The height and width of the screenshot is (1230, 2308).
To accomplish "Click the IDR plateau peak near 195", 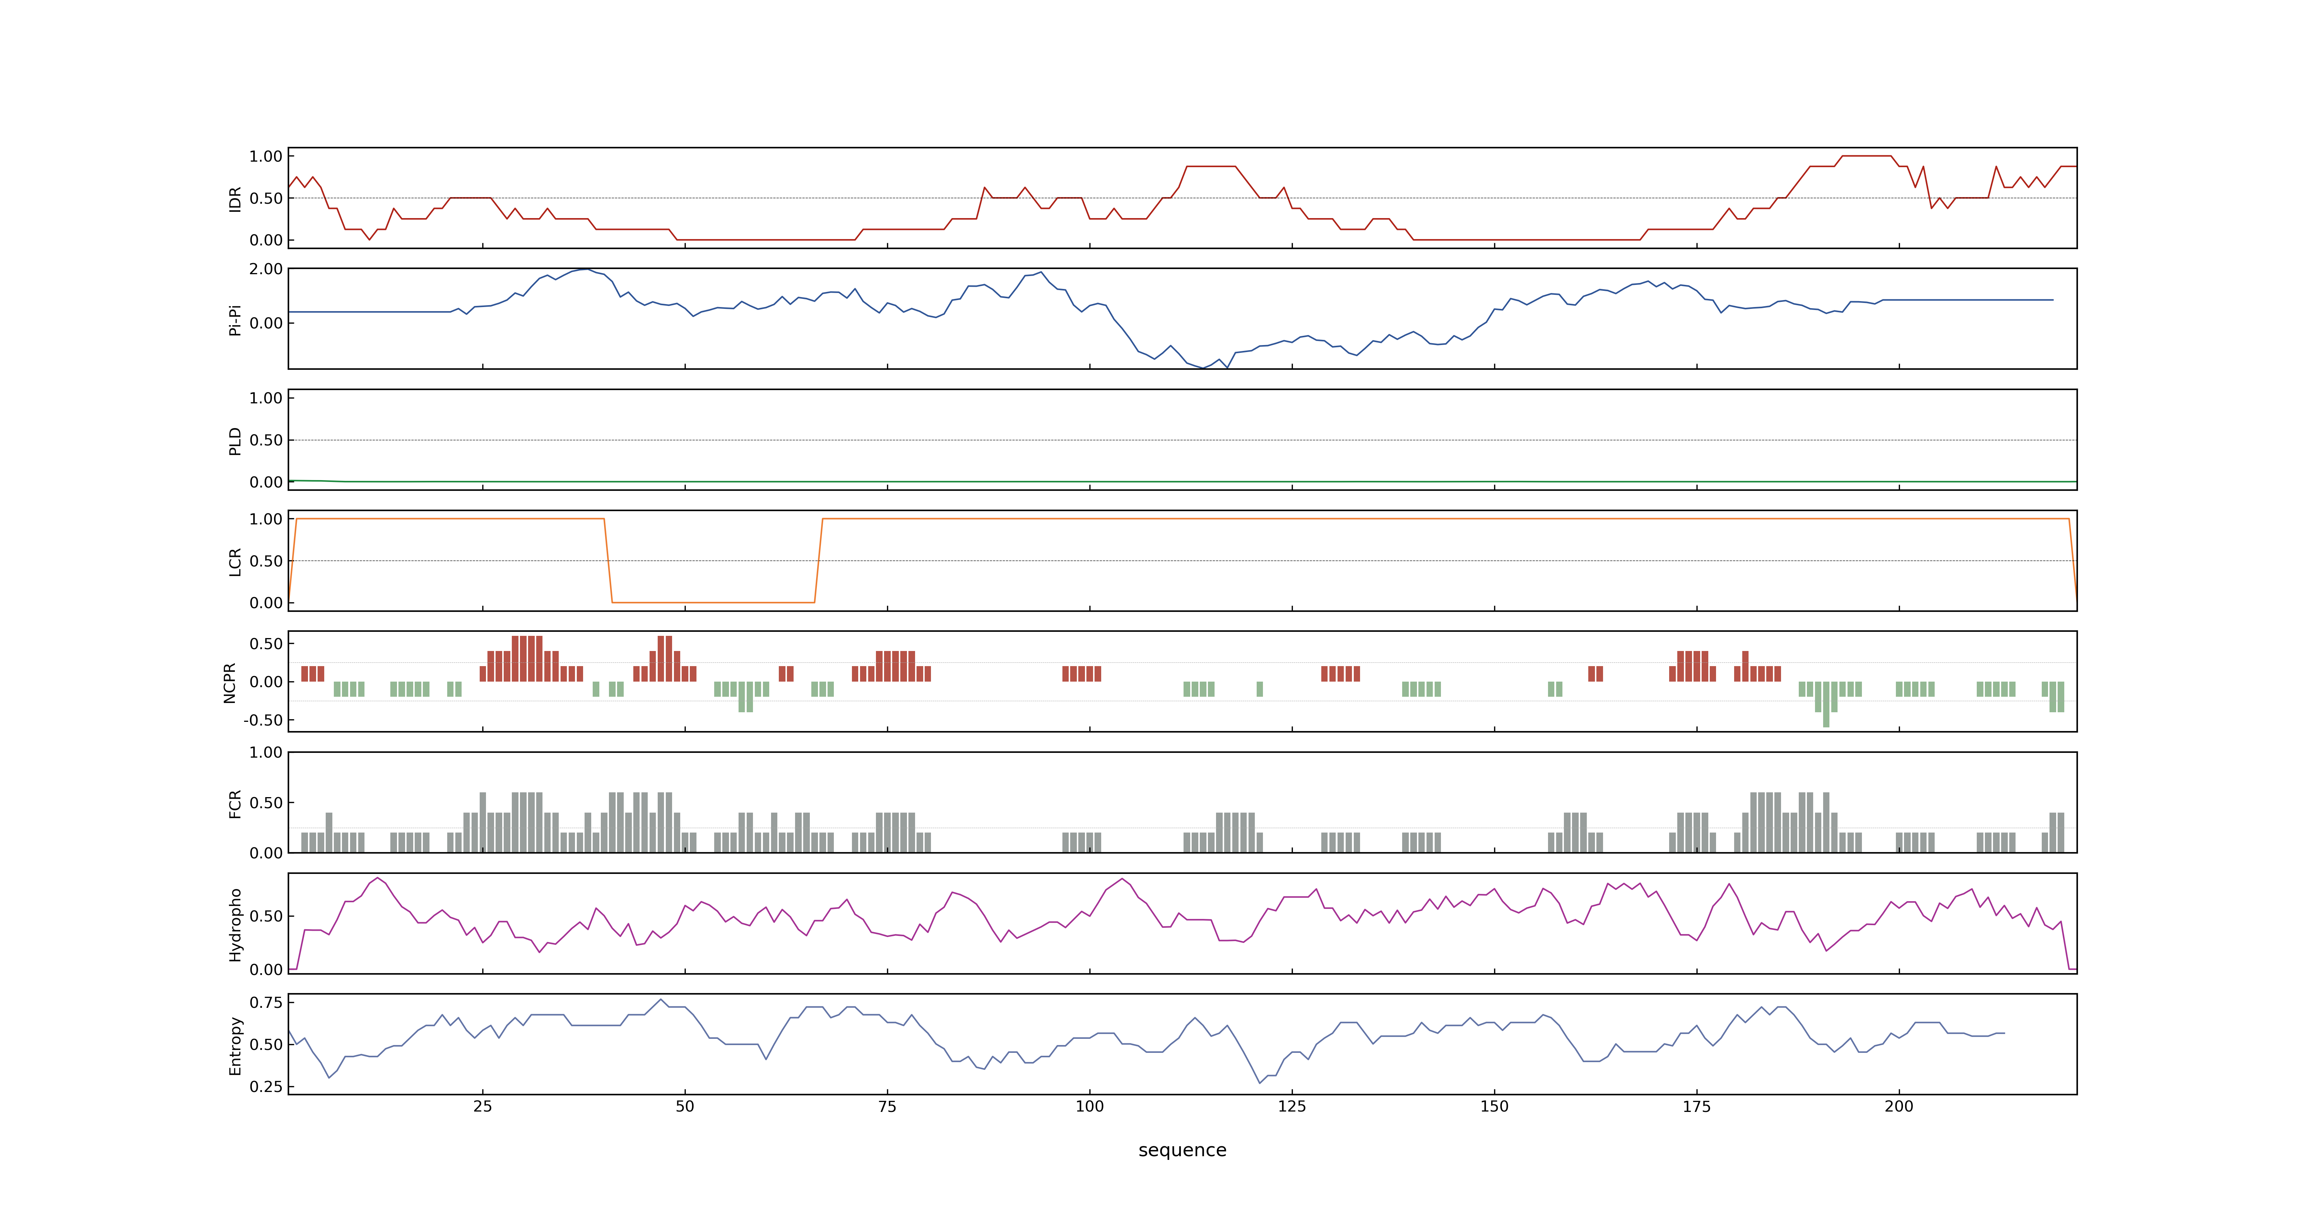I will [1866, 156].
